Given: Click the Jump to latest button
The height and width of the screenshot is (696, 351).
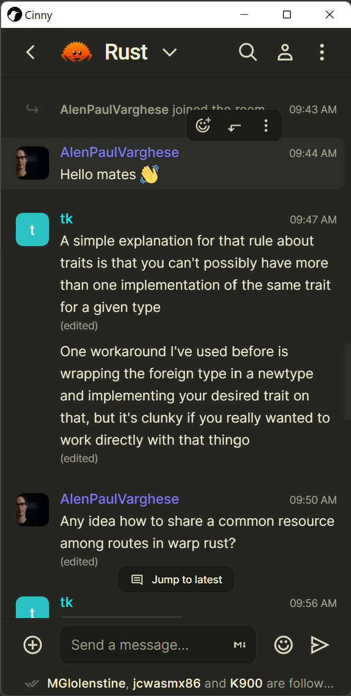Looking at the screenshot, I should [176, 580].
